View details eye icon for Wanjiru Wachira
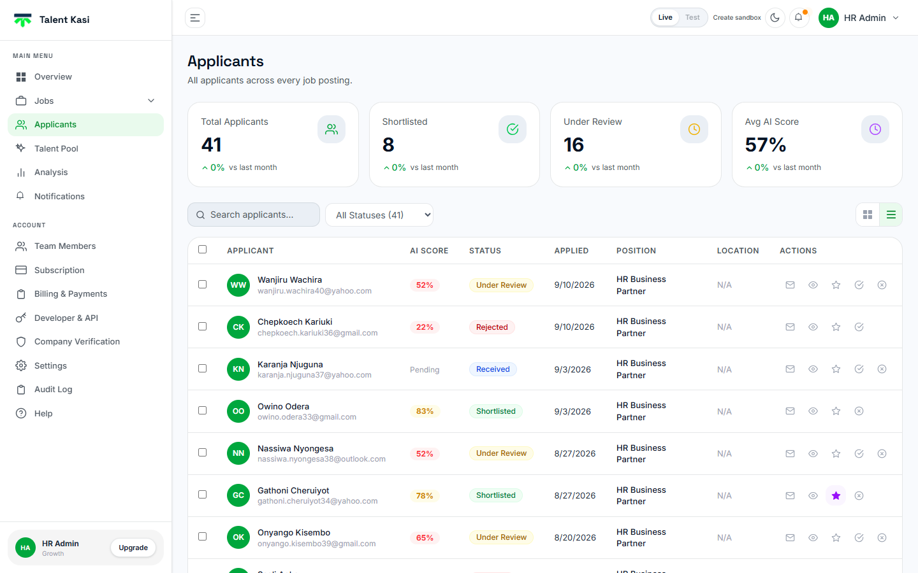Viewport: 918px width, 573px height. pyautogui.click(x=813, y=285)
